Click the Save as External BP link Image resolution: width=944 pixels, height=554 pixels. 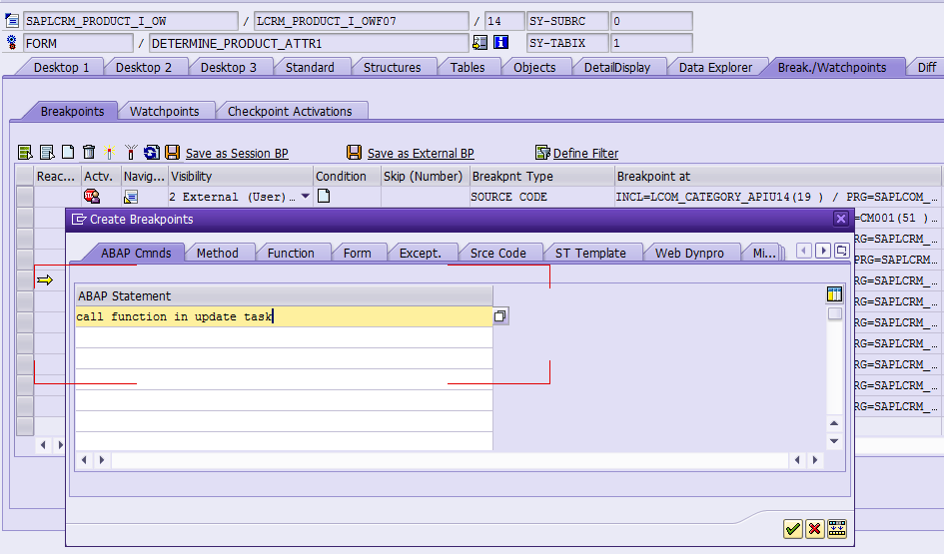[x=421, y=154]
